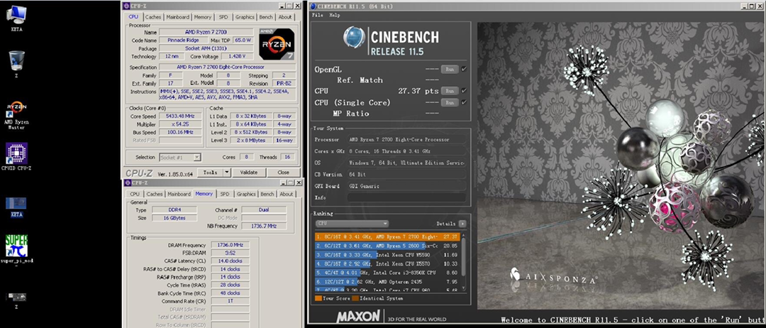
Task: Switch to SPD tab in upper CPU-Z
Action: [223, 16]
